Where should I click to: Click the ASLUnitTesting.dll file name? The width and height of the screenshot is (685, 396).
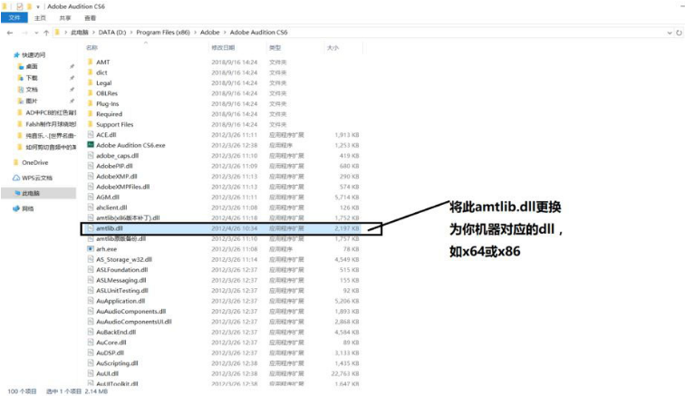[x=122, y=291]
